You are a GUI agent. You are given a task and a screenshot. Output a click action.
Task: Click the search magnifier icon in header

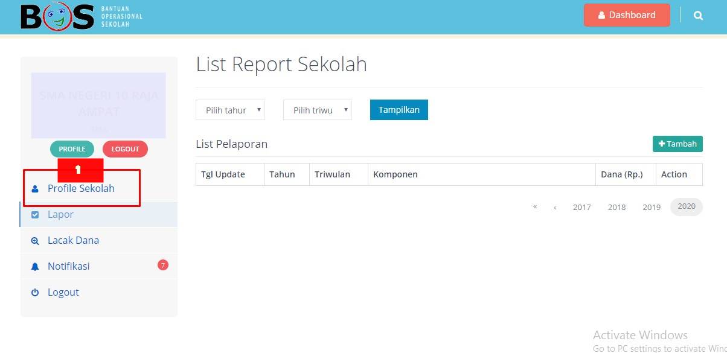(x=698, y=16)
